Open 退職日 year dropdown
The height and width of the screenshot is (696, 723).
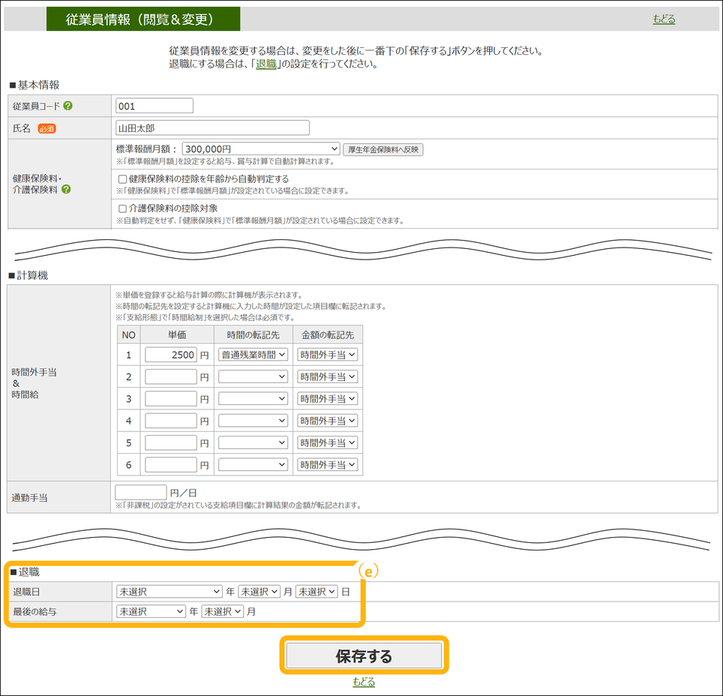point(169,592)
